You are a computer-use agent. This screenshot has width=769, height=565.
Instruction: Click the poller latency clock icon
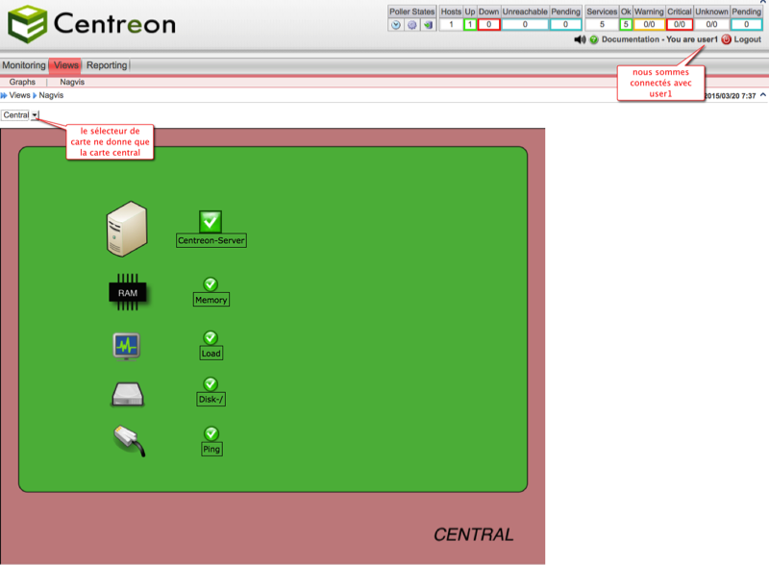pyautogui.click(x=395, y=25)
